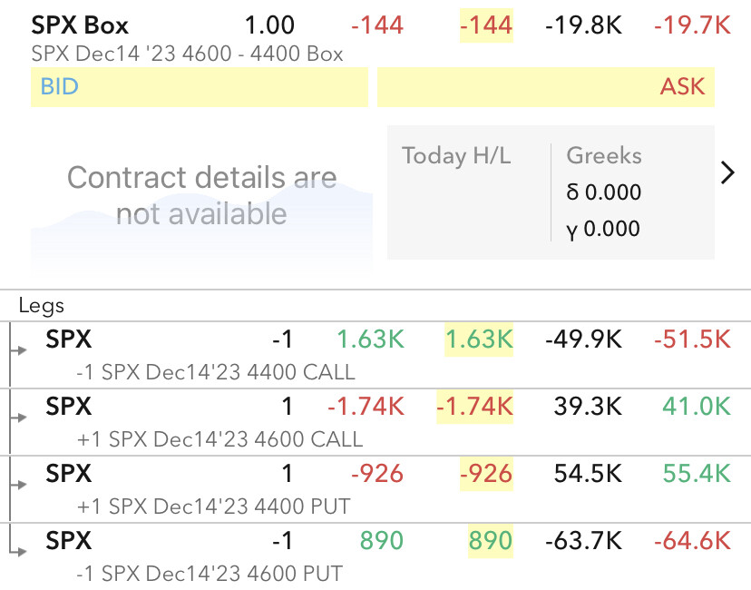Select the '-1 SPX Dec14'23 4600 PUT' leg description
Screen dimensions: 751x590
tap(210, 574)
